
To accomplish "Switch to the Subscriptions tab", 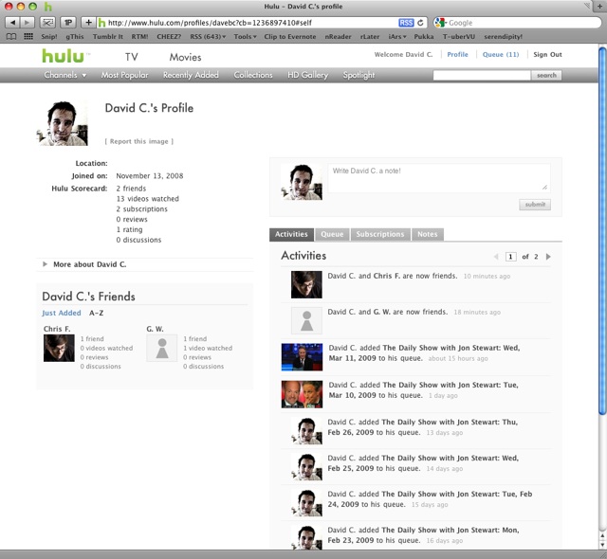I will pos(380,234).
